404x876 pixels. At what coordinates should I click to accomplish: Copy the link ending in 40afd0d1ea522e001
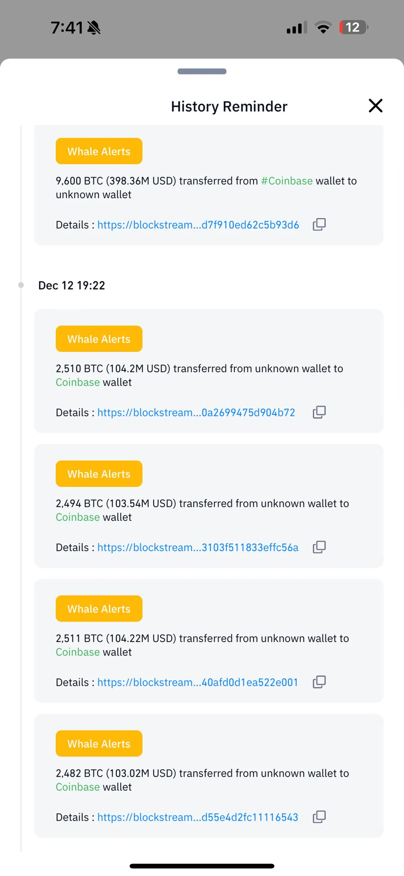[319, 682]
